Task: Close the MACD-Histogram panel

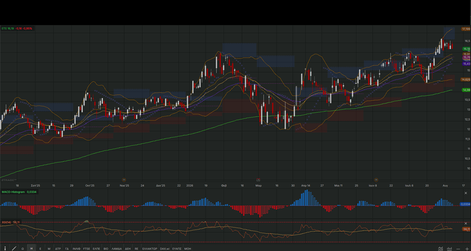Action: [x=466, y=193]
